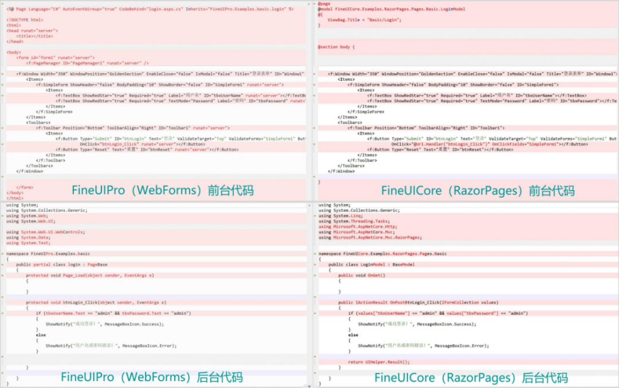Click the '</body>' closing tag line
619x388 pixels.
click(x=15, y=193)
